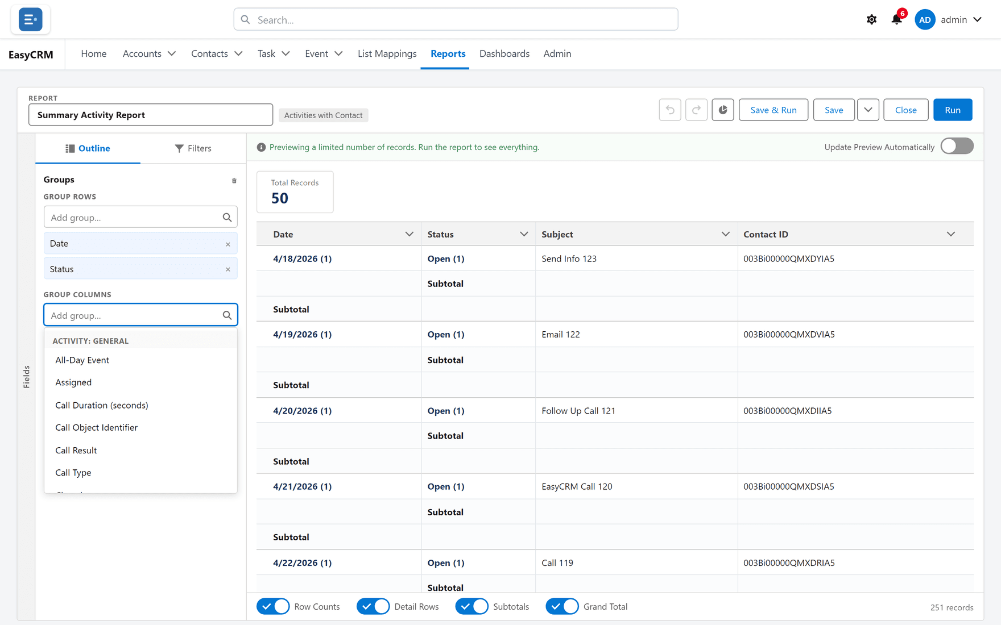Remove the Status group with its X
This screenshot has width=1001, height=625.
point(228,270)
